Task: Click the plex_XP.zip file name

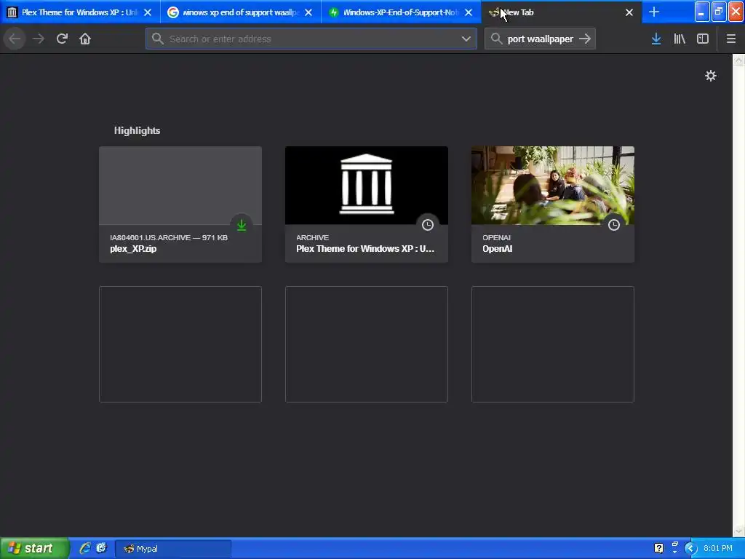Action: pos(133,249)
